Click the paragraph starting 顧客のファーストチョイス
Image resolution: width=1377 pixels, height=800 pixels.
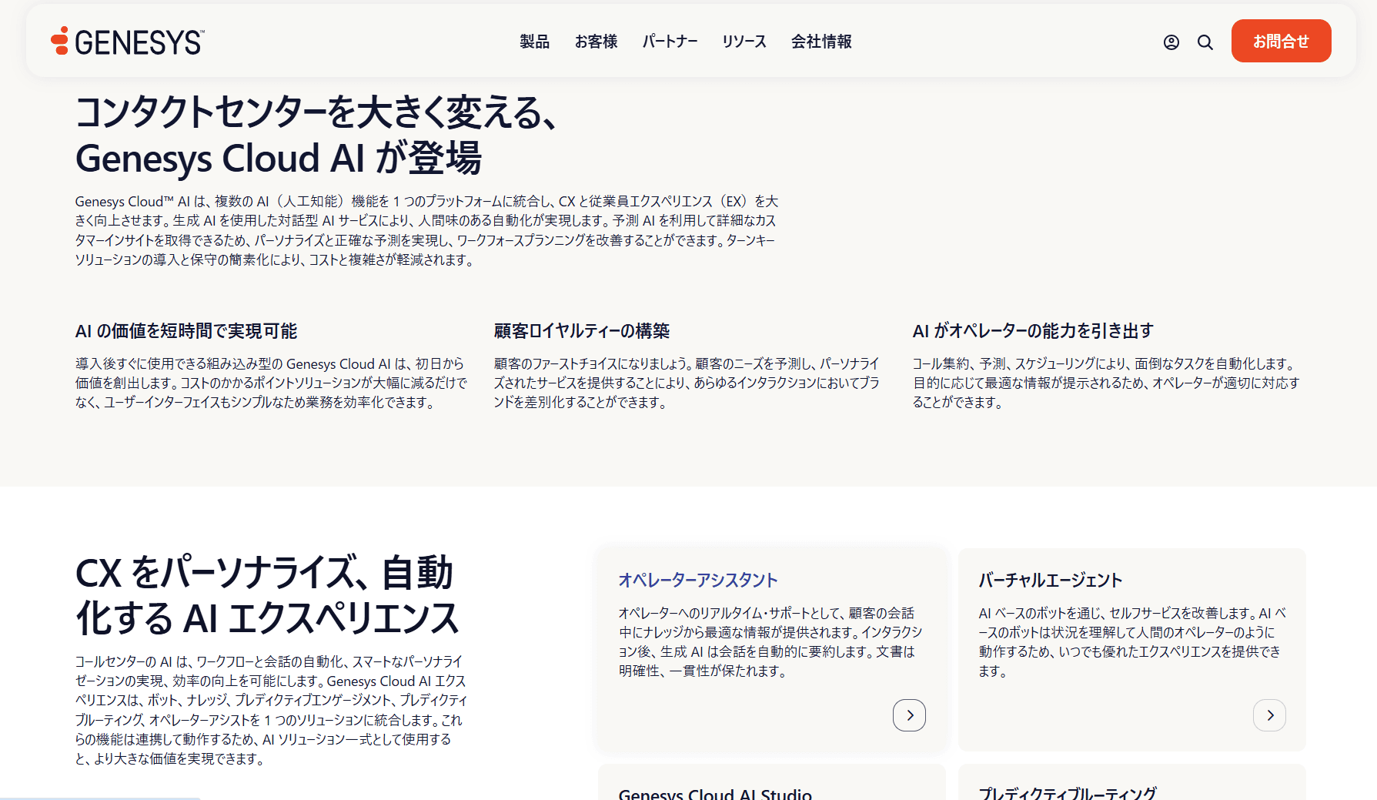click(687, 383)
